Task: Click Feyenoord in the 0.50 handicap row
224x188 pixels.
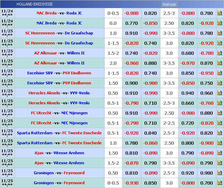Action: click(74, 173)
